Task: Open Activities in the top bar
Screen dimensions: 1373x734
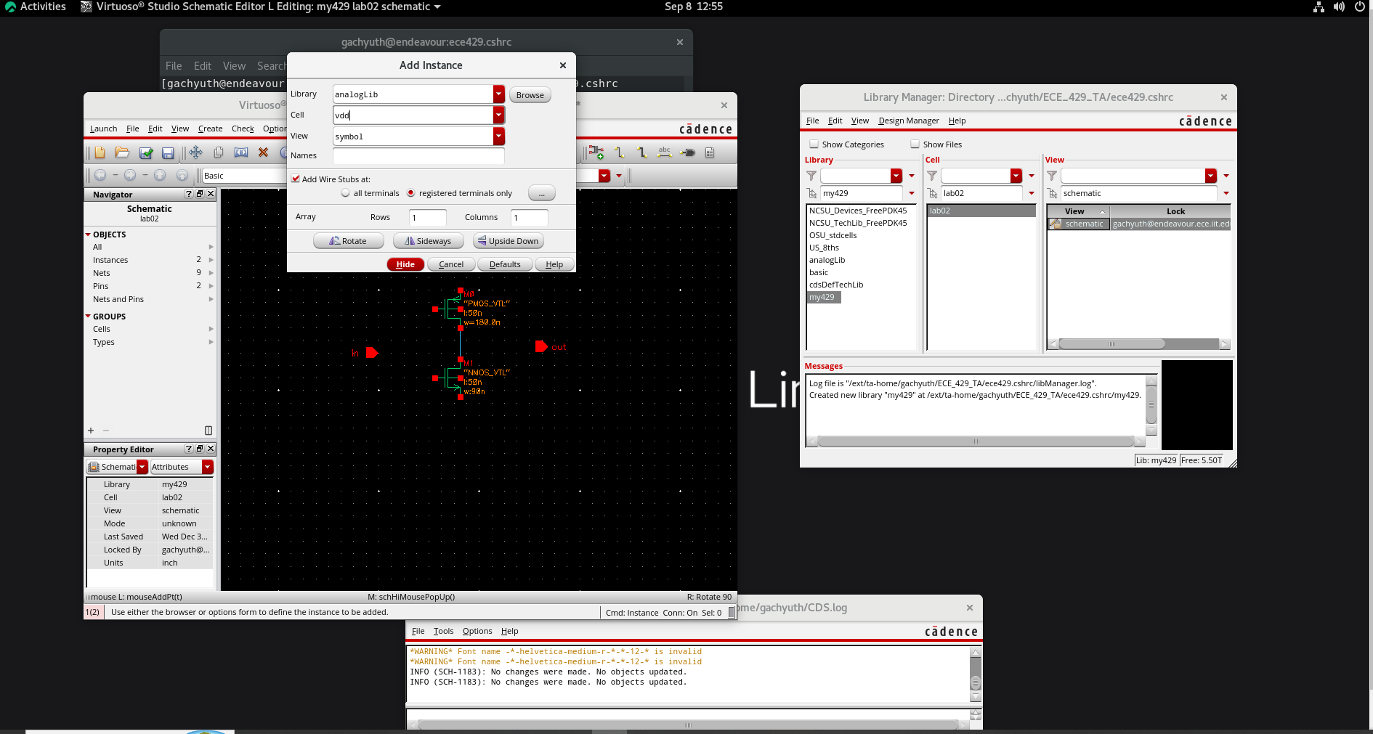Action: click(36, 7)
